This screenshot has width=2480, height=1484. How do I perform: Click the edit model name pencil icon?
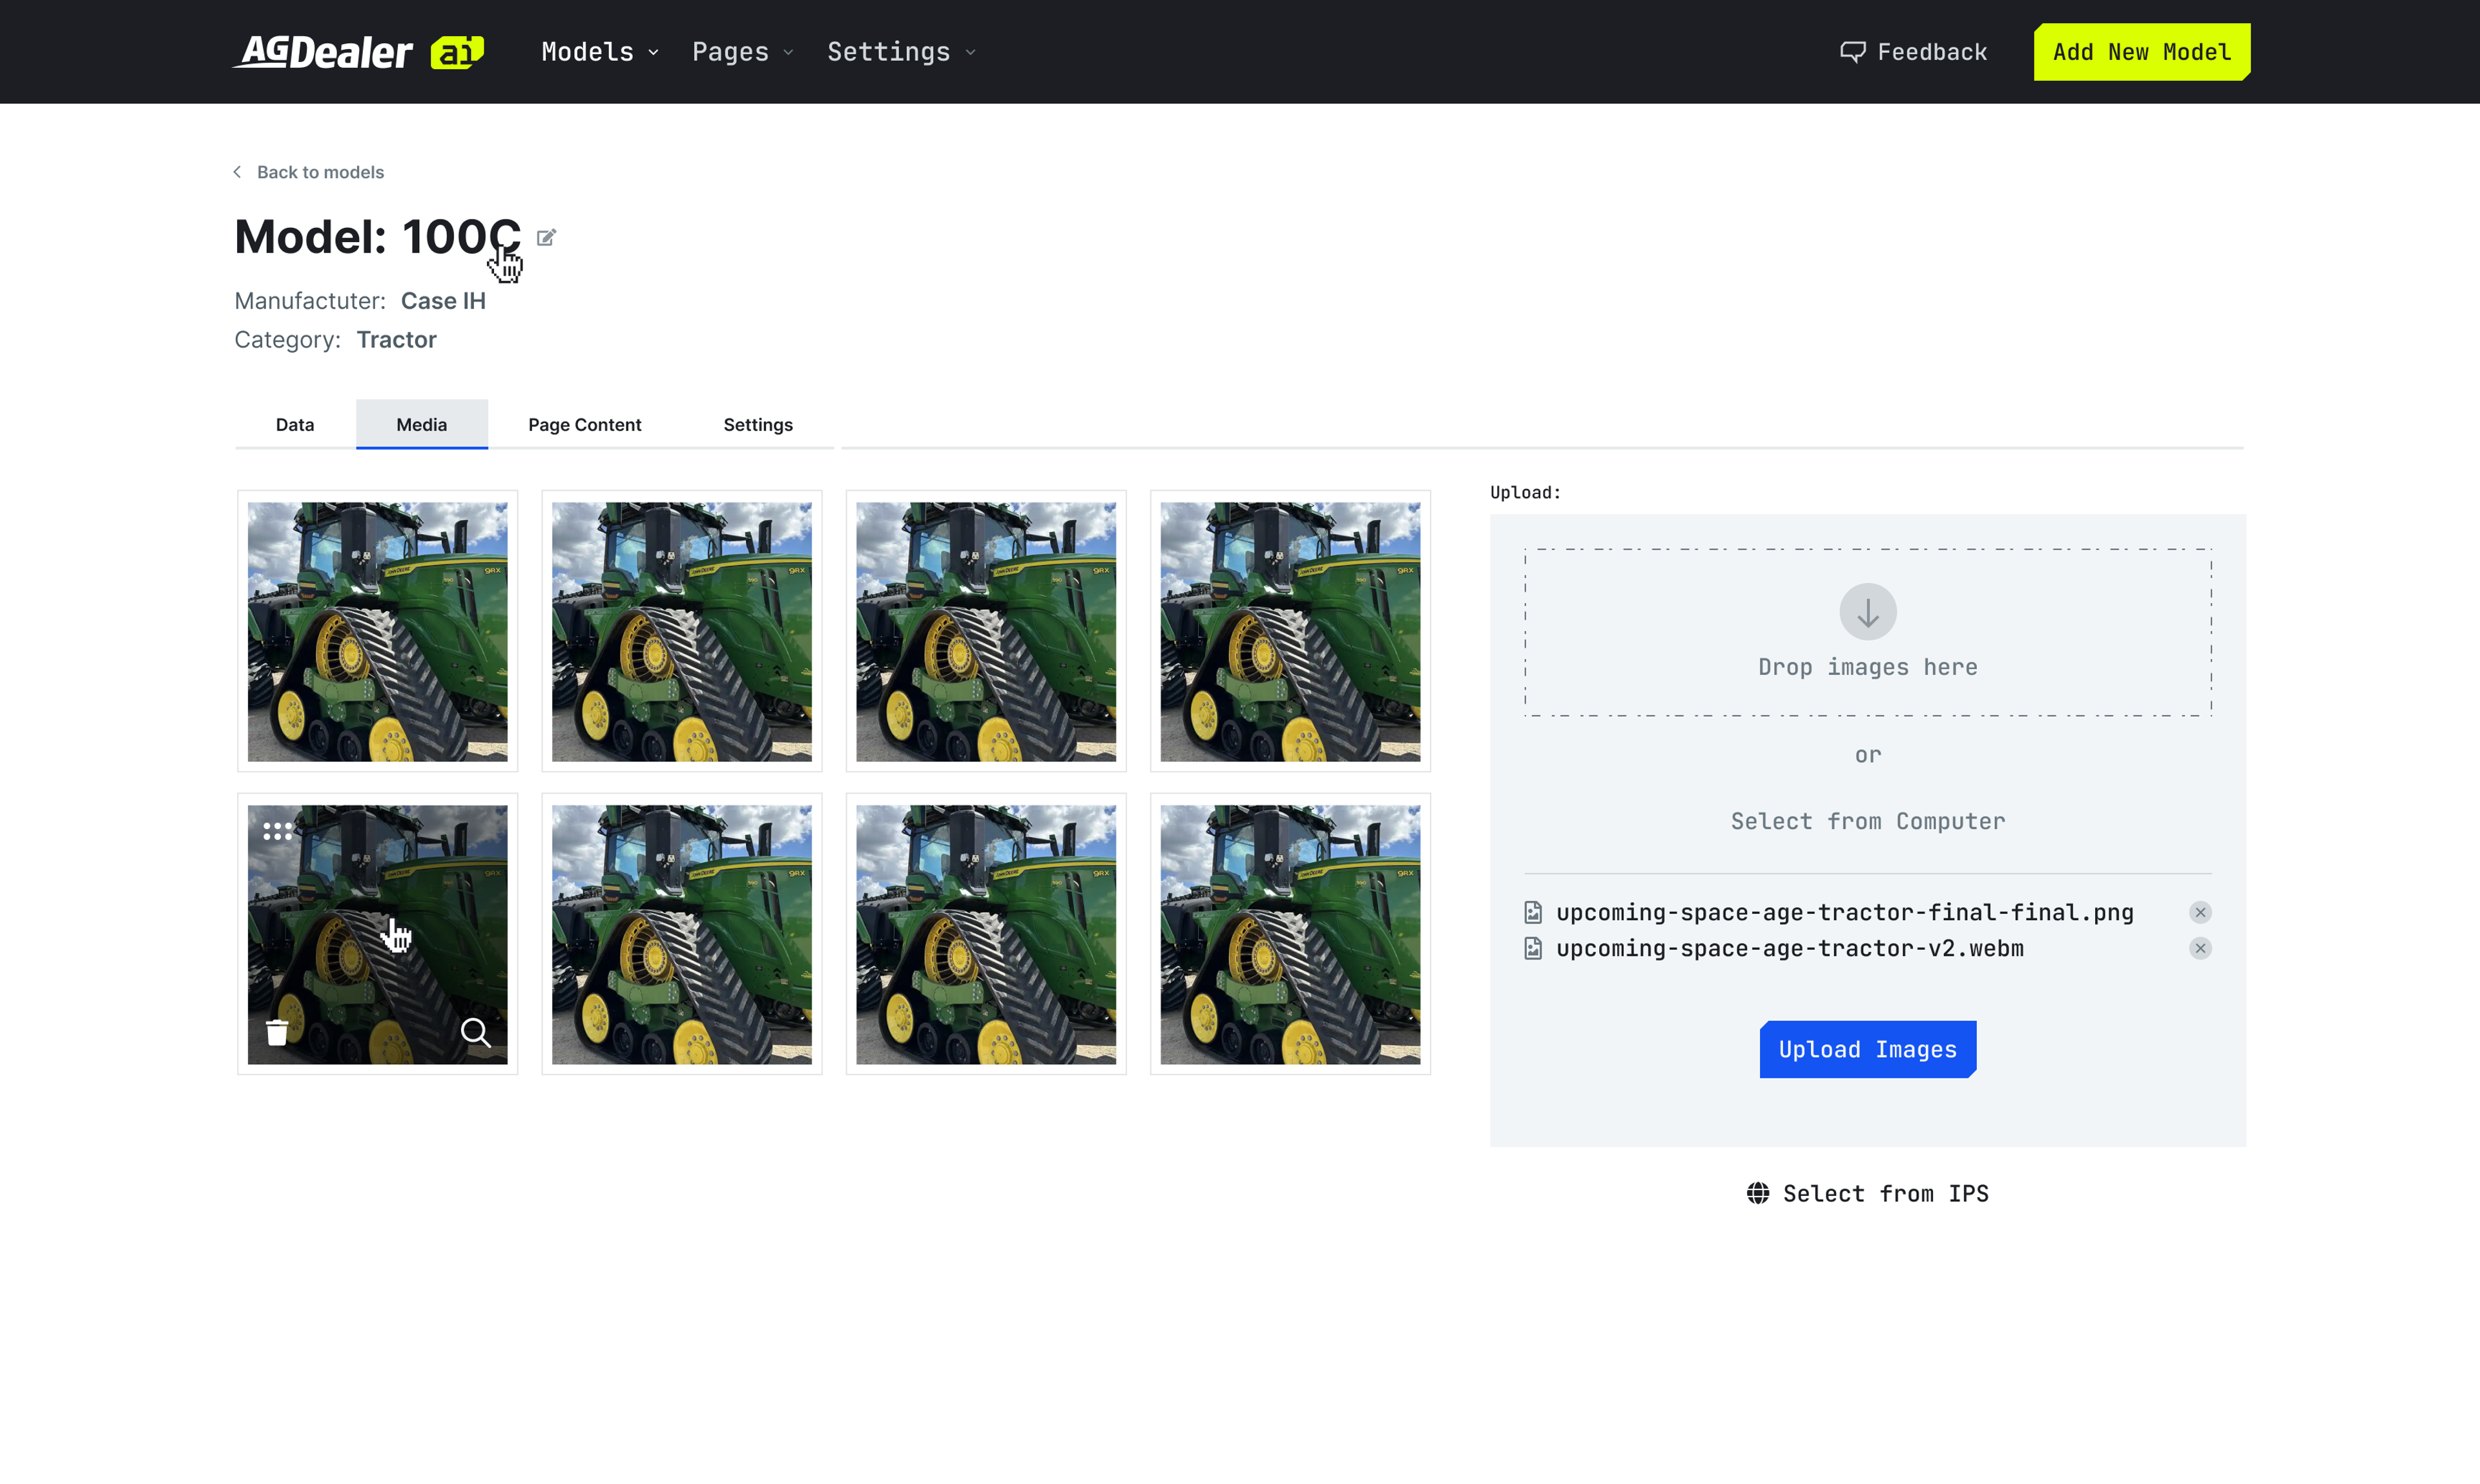tap(546, 238)
